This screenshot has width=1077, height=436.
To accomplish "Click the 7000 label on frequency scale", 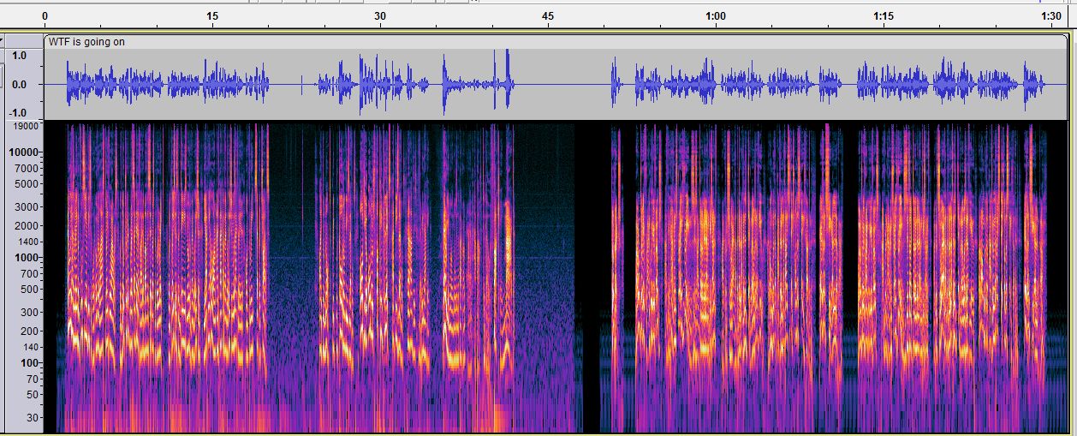I will [x=27, y=168].
